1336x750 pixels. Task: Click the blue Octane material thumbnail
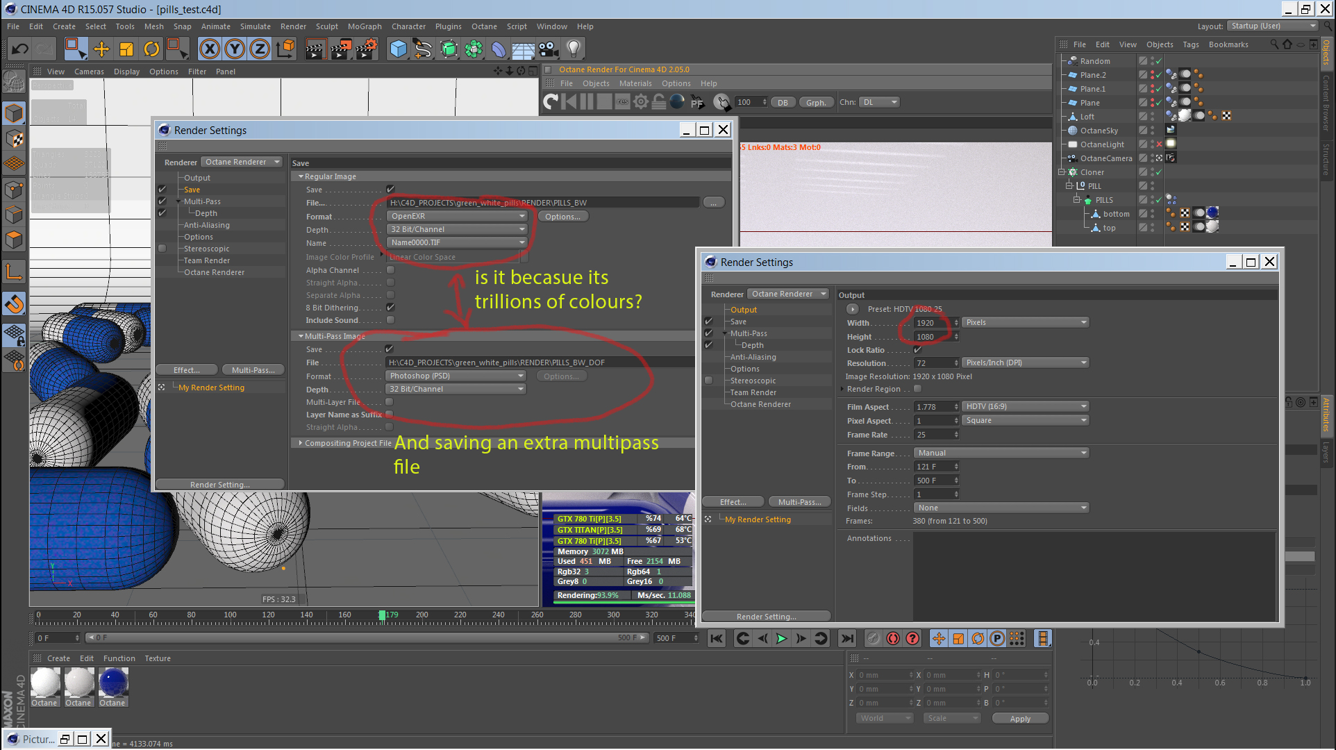pyautogui.click(x=112, y=683)
